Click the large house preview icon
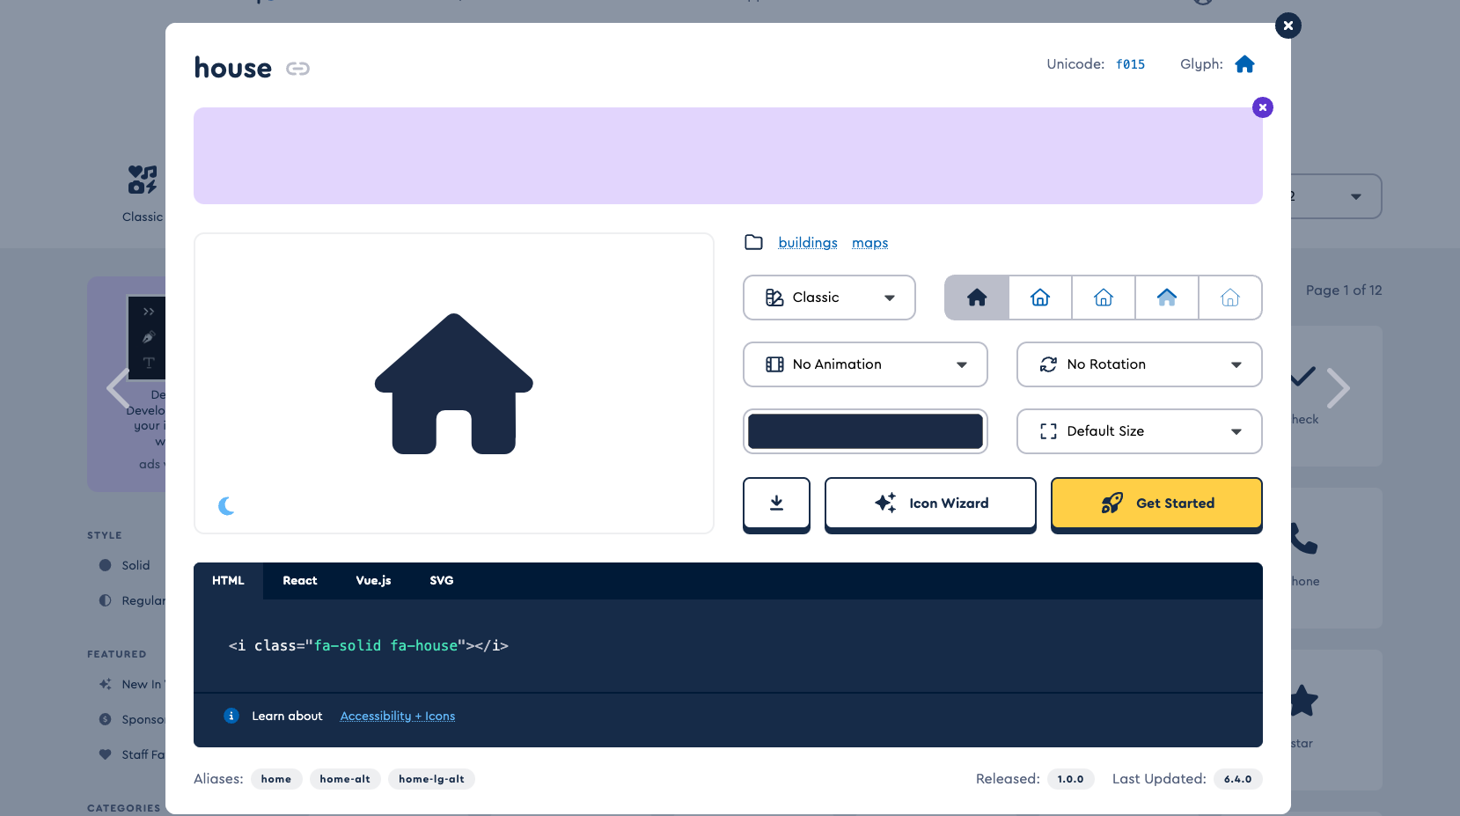1460x816 pixels. (454, 384)
